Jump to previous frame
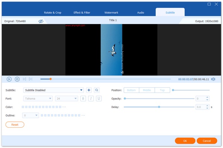Image resolution: width=223 pixels, height=148 pixels. click(x=25, y=79)
